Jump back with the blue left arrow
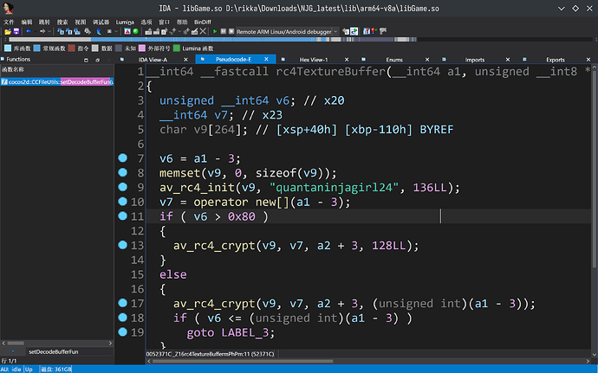This screenshot has width=598, height=373. coord(29,31)
